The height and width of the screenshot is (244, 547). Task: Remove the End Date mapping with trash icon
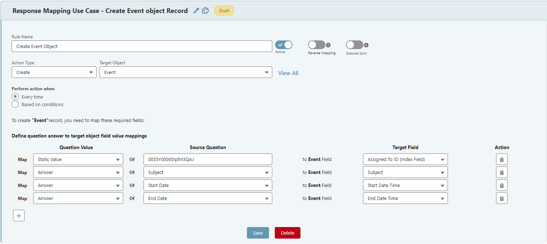click(x=501, y=198)
